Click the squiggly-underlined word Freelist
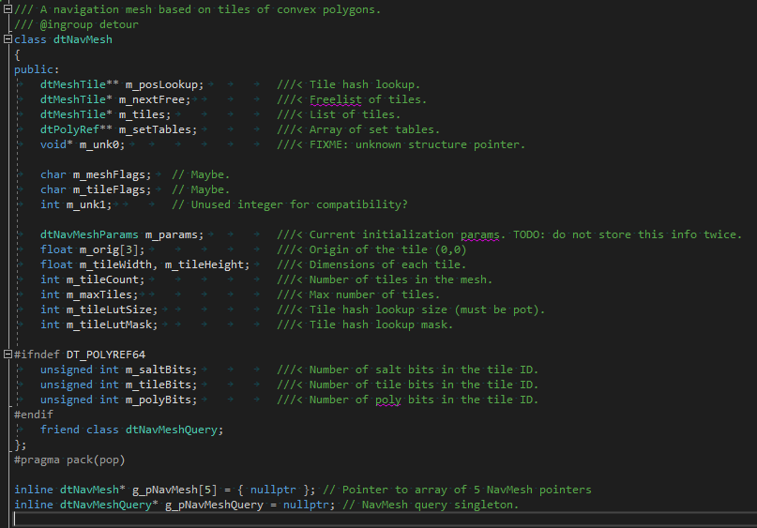 [x=335, y=99]
